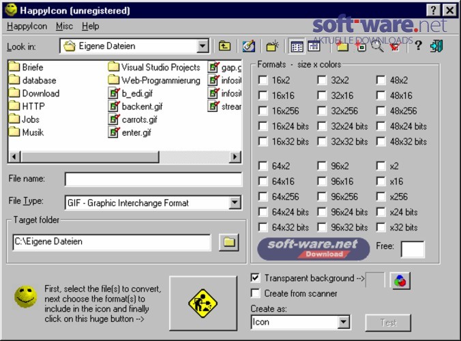Enable the 64x256 format checkbox
Screen dimensions: 461x341
263,196
